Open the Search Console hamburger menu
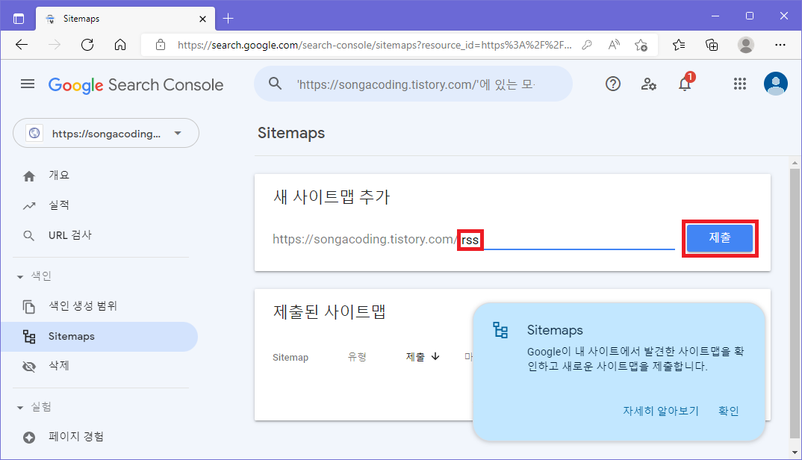 click(x=28, y=84)
